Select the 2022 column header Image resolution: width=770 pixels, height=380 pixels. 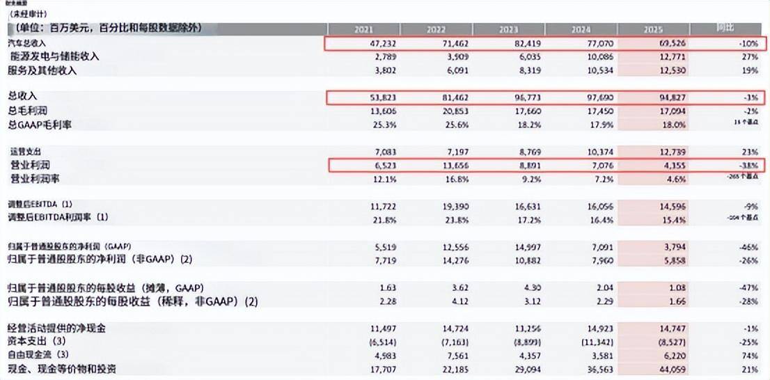tap(436, 30)
